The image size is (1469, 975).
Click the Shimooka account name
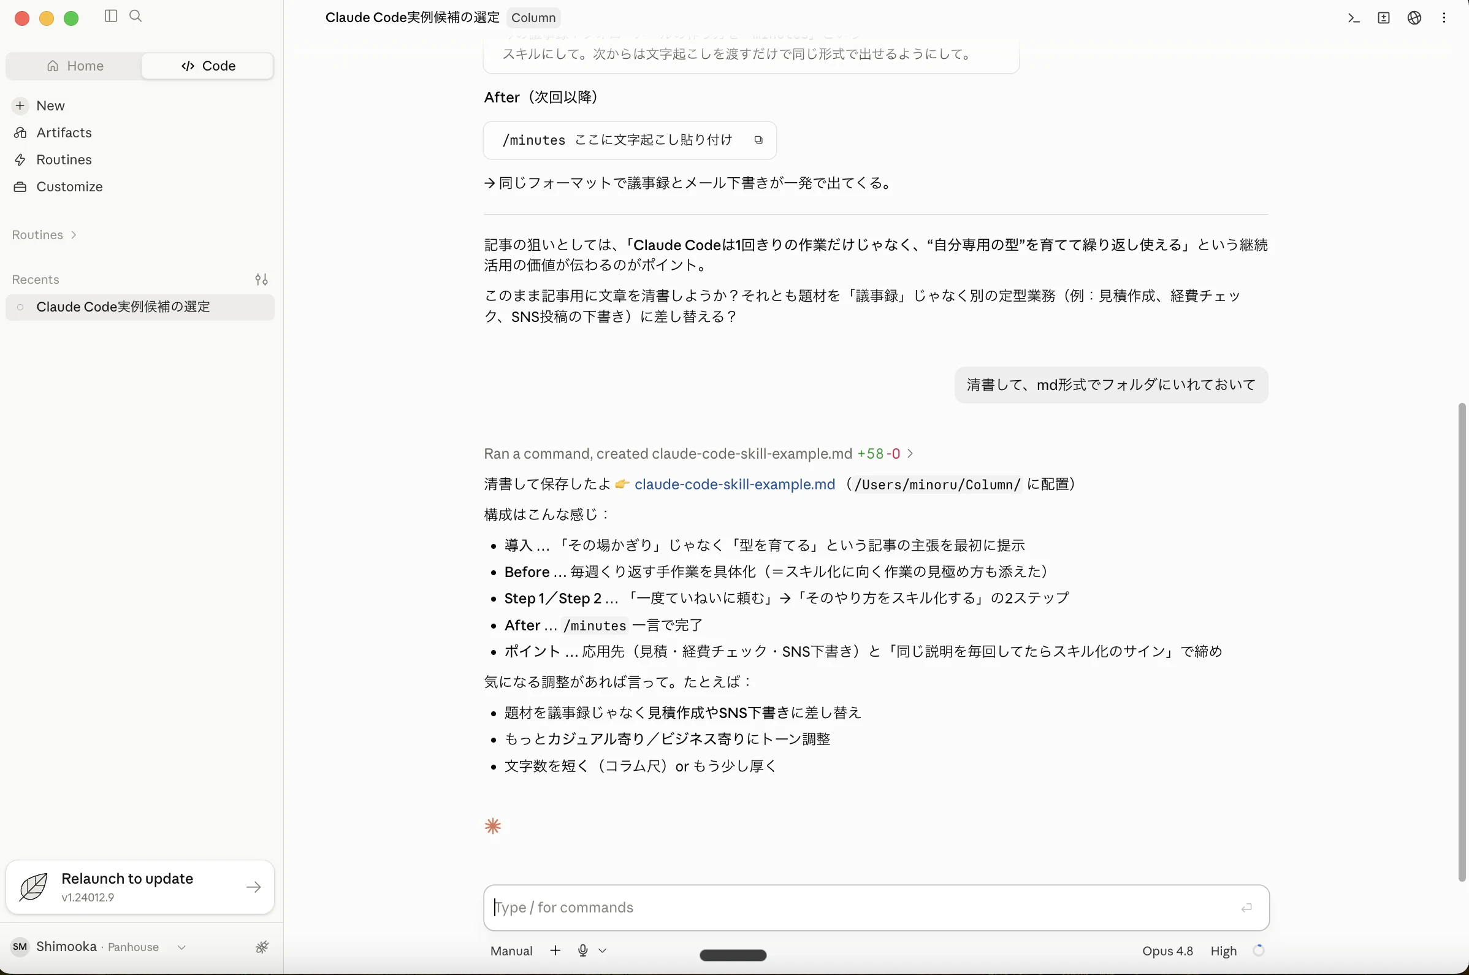(x=66, y=947)
